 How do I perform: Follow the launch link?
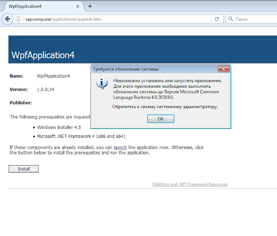120,147
